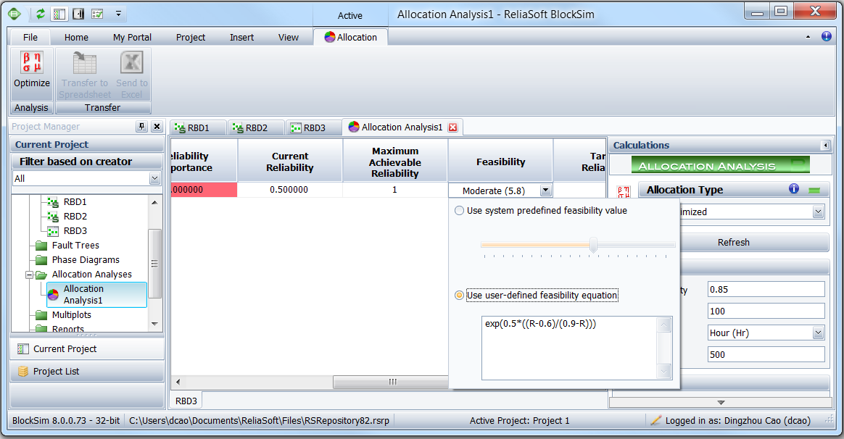This screenshot has width=844, height=439.
Task: Open the Hour (Hr) units dropdown
Action: coord(818,333)
